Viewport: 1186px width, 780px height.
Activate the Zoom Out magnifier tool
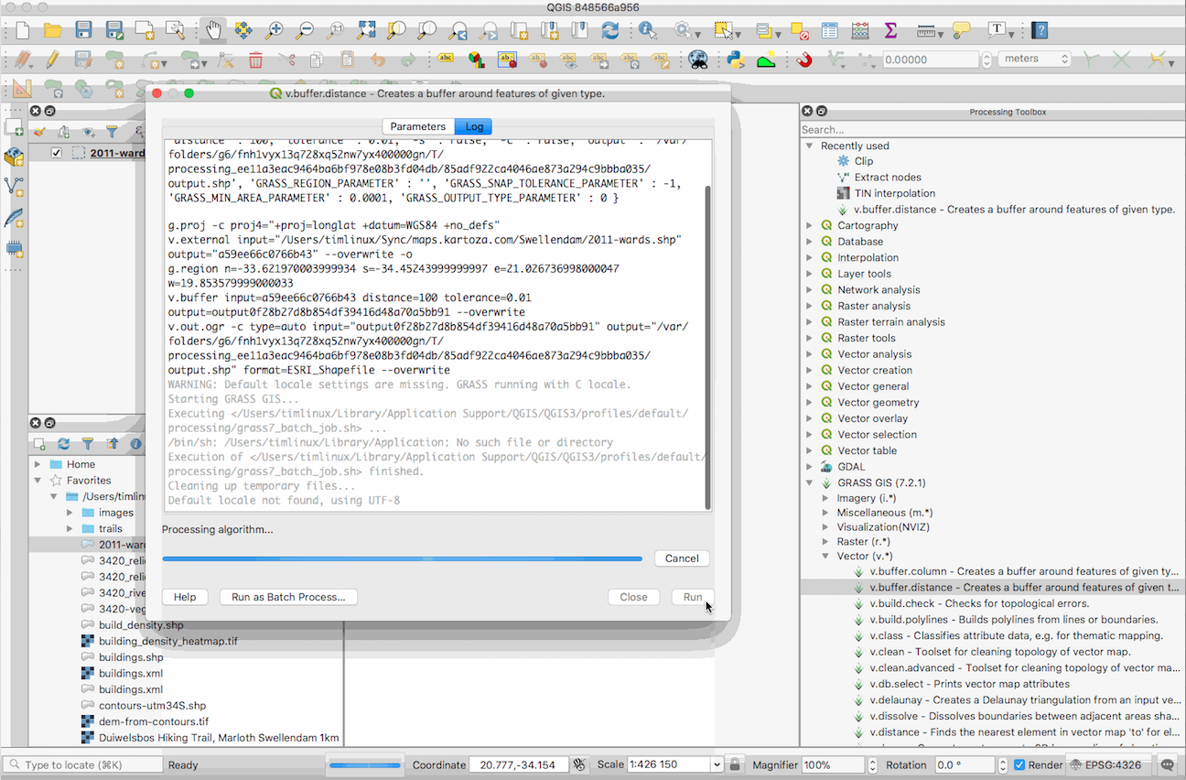(305, 31)
